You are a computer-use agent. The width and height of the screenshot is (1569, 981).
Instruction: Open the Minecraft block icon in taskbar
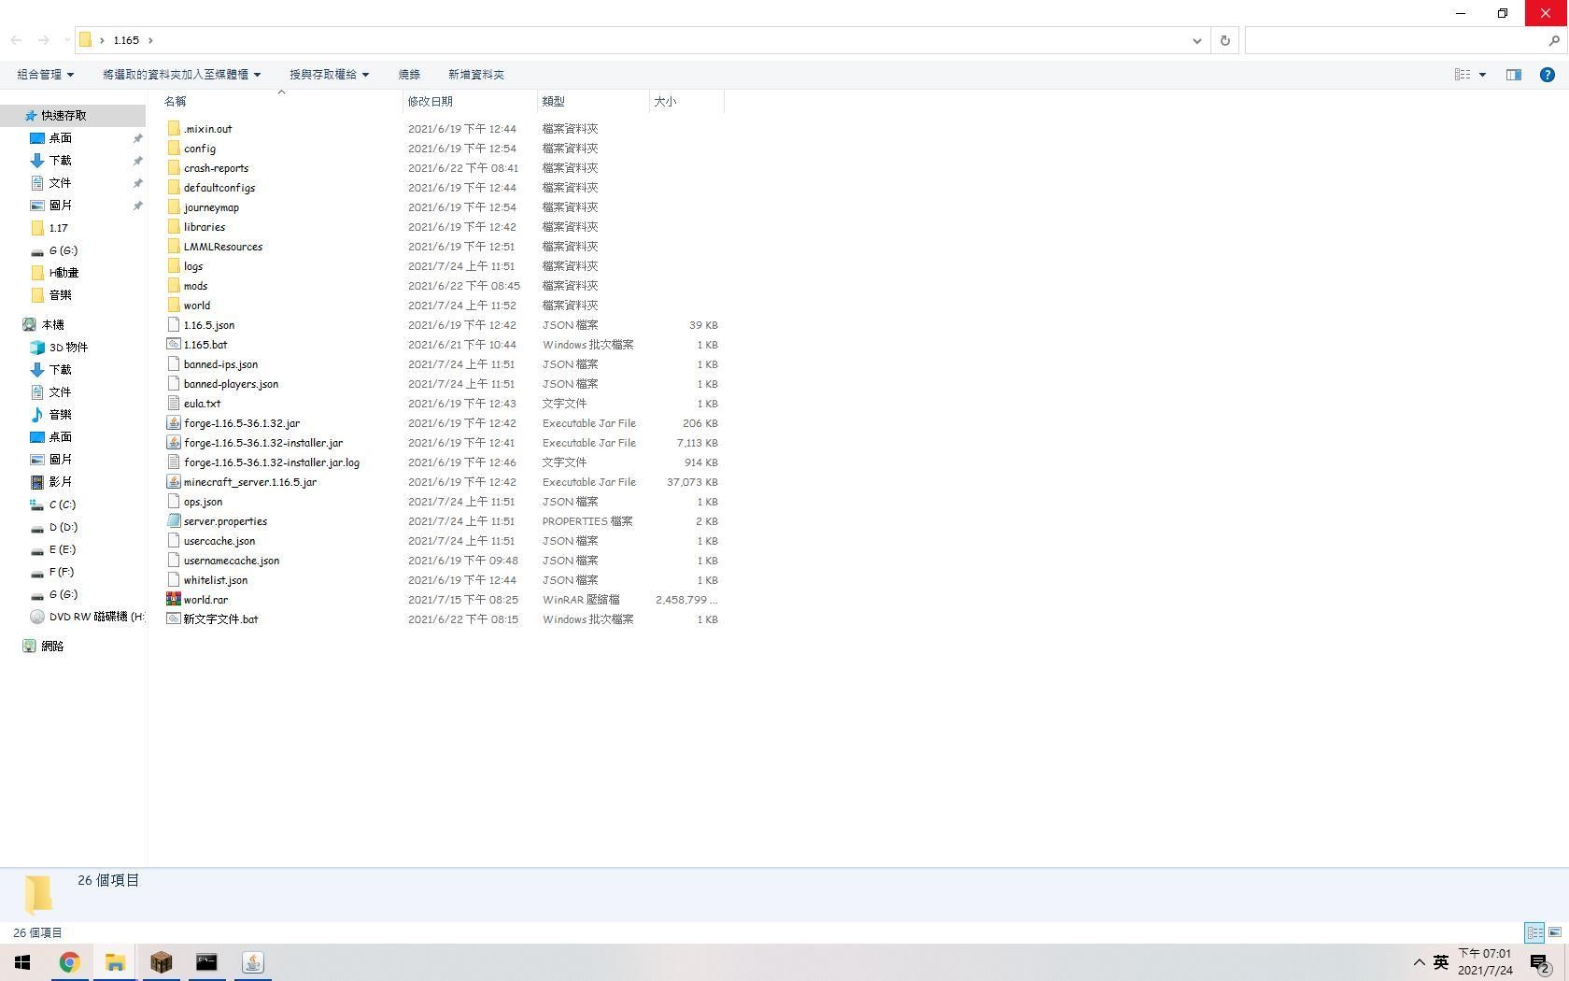click(x=161, y=962)
